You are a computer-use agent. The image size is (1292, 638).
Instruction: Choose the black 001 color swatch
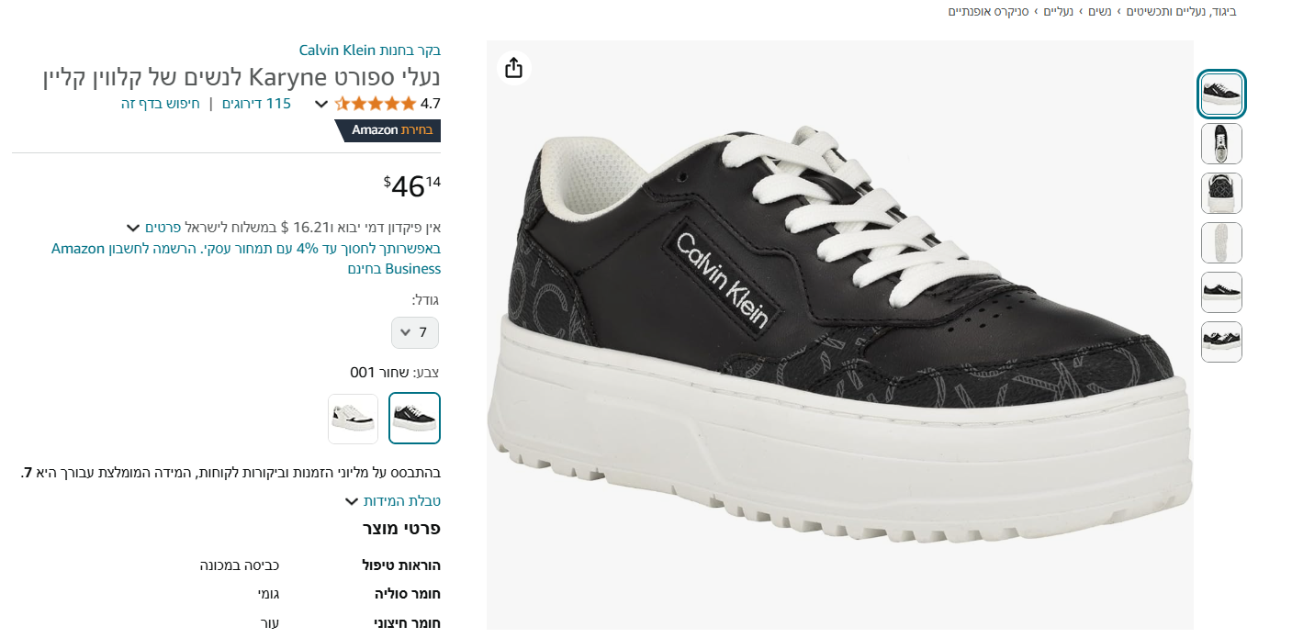coord(414,419)
